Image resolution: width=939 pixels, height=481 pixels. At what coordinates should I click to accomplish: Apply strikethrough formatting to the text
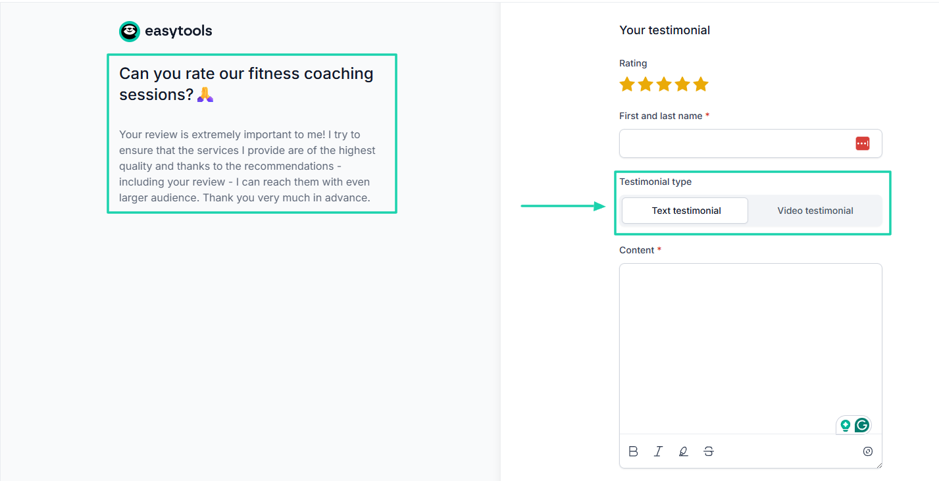(x=708, y=451)
